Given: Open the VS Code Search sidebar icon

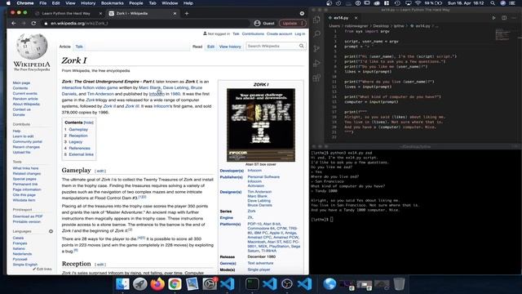Looking at the screenshot, I should pyautogui.click(x=316, y=33).
